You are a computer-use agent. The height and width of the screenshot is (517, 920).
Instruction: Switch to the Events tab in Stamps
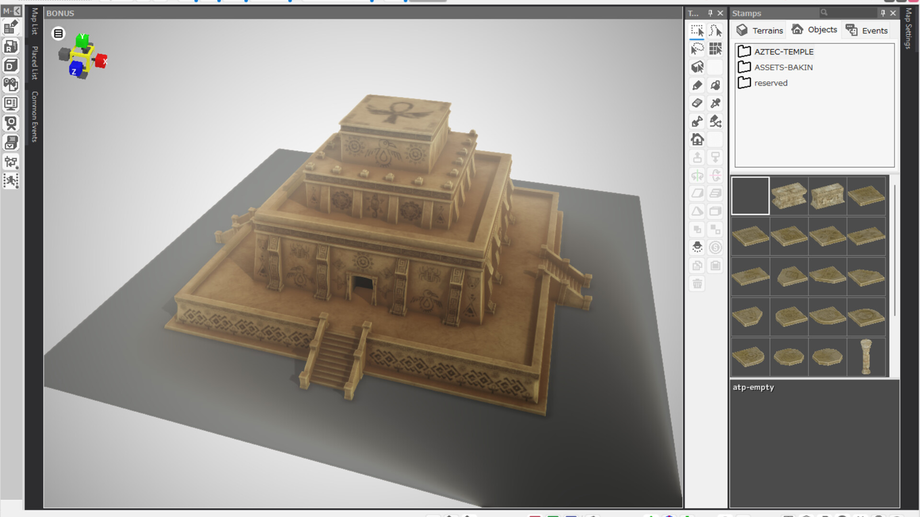coord(866,30)
